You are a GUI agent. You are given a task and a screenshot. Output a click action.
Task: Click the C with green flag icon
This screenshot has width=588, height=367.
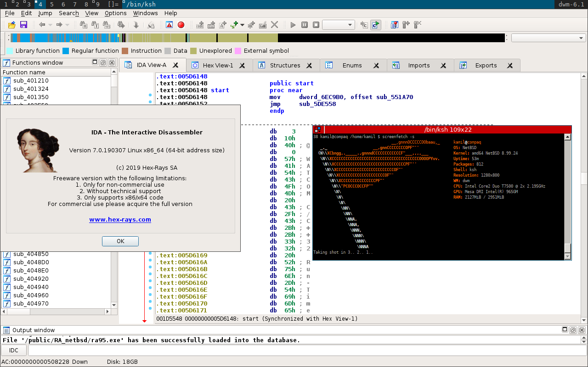point(376,25)
